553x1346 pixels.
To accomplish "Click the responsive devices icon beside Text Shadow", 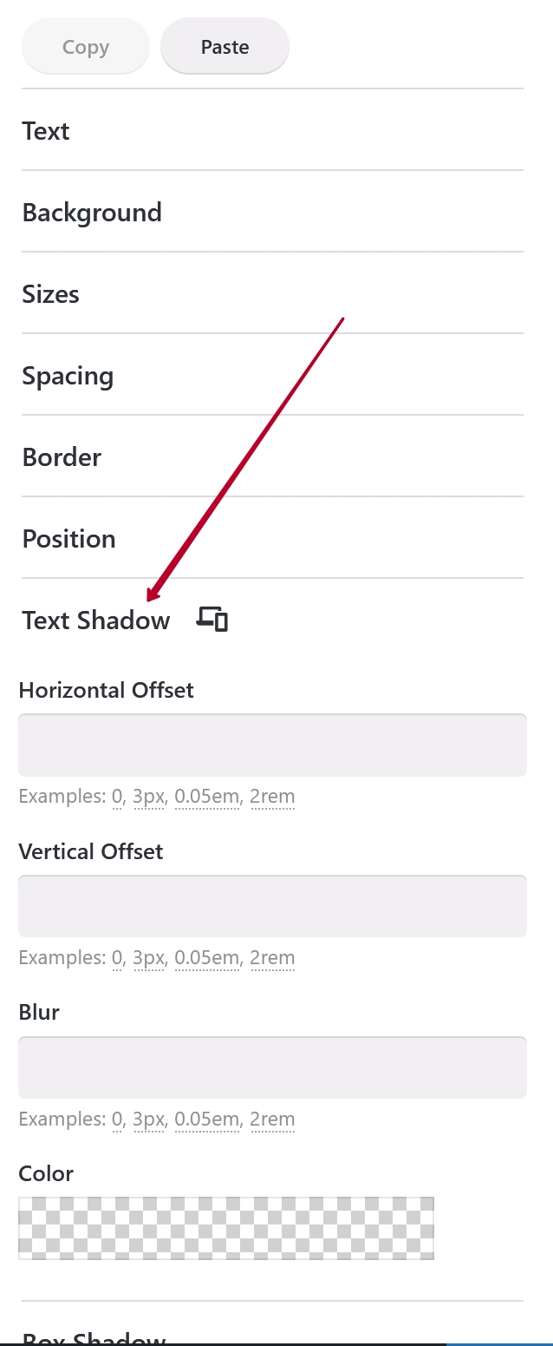I will pyautogui.click(x=212, y=620).
